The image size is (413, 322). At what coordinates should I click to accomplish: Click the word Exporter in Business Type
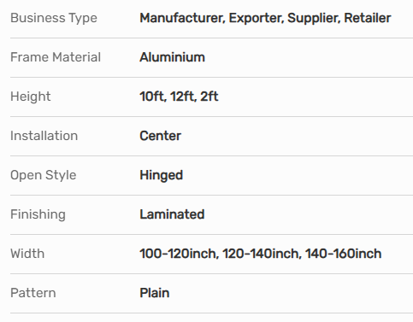(257, 18)
